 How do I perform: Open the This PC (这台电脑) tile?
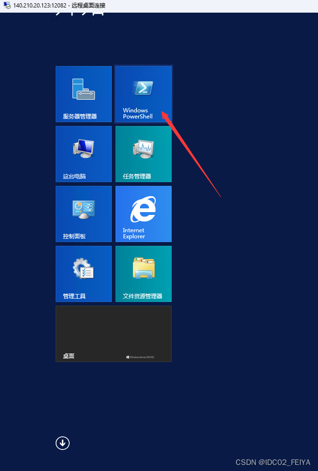coord(84,154)
